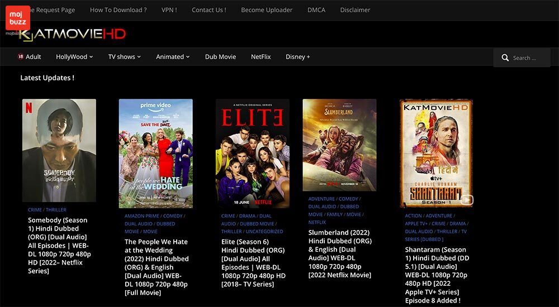The height and width of the screenshot is (307, 559).
Task: Open How To Download ? page
Action: point(118,10)
